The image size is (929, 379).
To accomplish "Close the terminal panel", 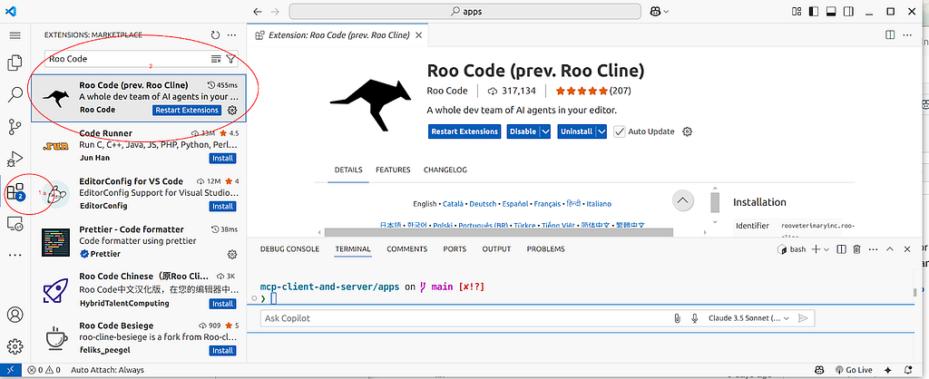I will (x=907, y=249).
